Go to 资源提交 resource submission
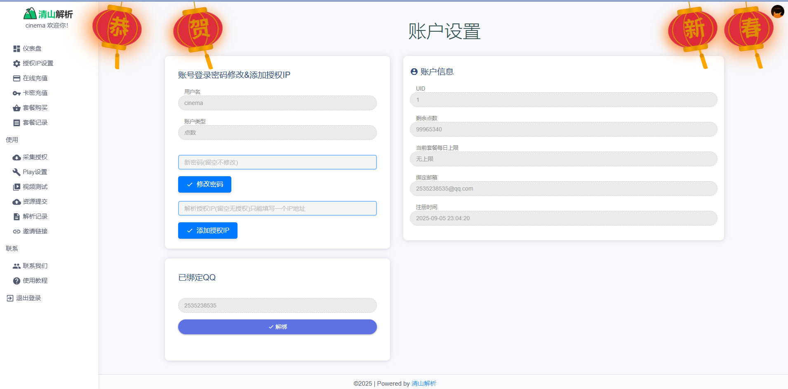This screenshot has height=389, width=788. coord(35,201)
